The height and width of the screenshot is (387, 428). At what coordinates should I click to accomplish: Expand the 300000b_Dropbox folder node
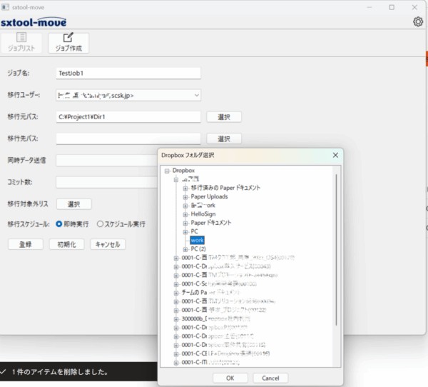tap(176, 319)
